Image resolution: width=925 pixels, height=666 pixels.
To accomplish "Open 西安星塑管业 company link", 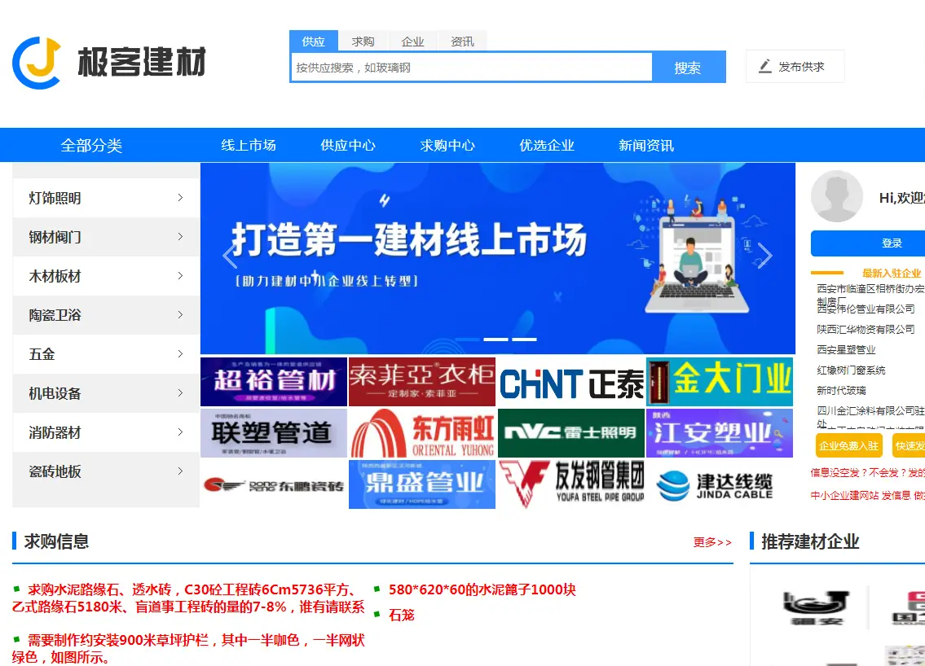I will coord(846,349).
